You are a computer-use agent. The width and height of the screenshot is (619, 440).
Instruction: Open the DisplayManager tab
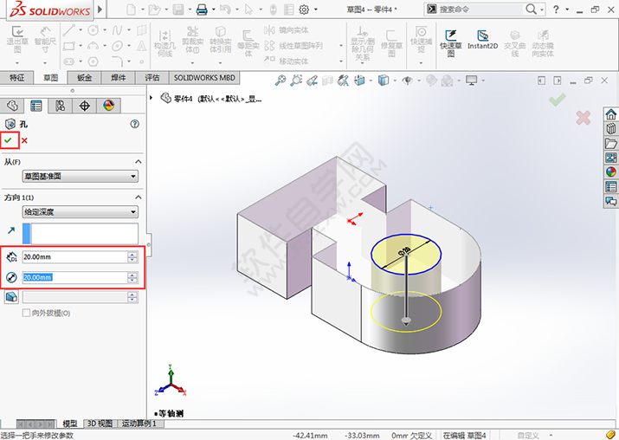pyautogui.click(x=108, y=106)
